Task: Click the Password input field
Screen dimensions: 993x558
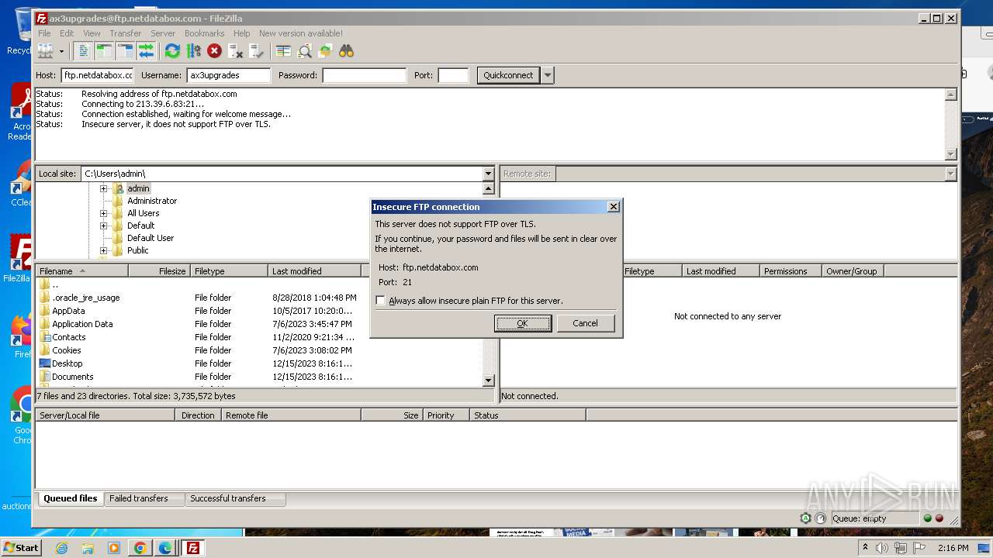Action: pos(365,75)
